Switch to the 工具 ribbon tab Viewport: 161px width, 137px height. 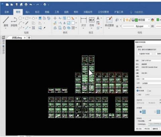click(x=57, y=12)
